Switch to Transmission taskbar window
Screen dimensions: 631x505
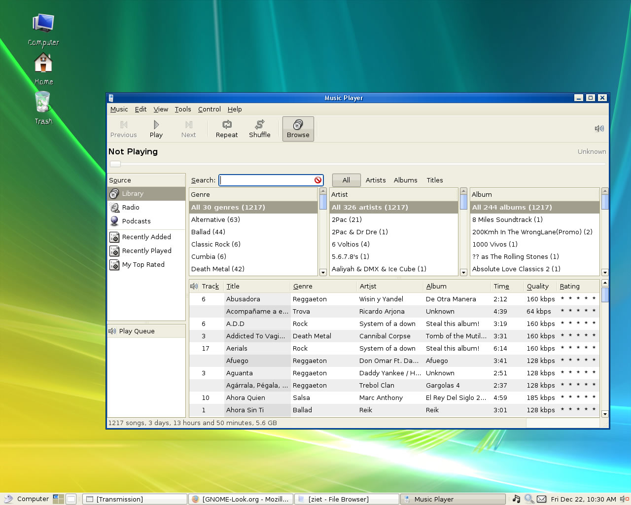click(x=135, y=499)
